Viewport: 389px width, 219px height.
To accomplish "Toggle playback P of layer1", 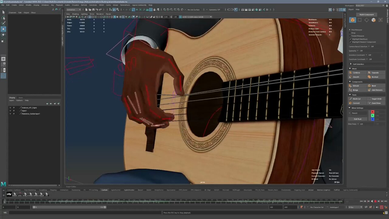I will click(x=14, y=111).
